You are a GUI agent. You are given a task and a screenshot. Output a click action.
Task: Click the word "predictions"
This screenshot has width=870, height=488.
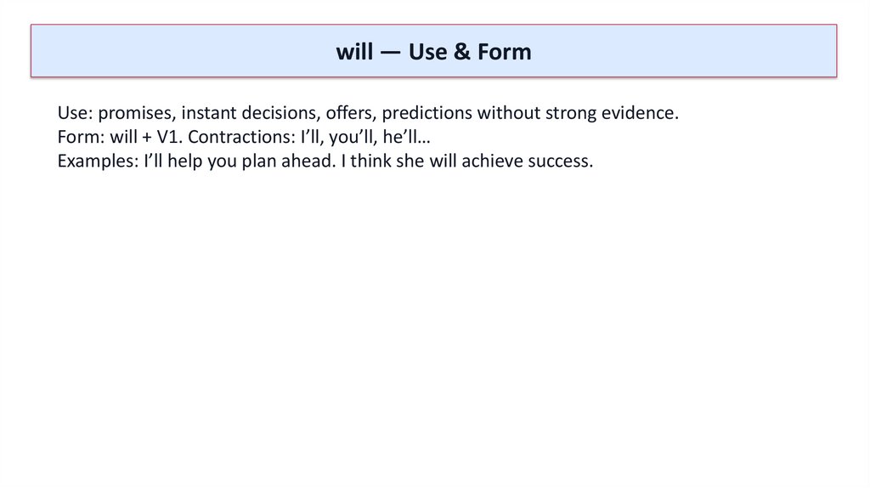pos(427,114)
